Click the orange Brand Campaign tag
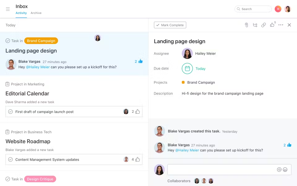The height and width of the screenshot is (186, 297). [41, 41]
